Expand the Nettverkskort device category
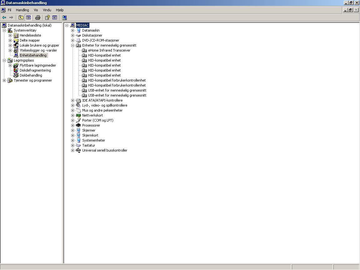360x270 pixels. tap(72, 115)
